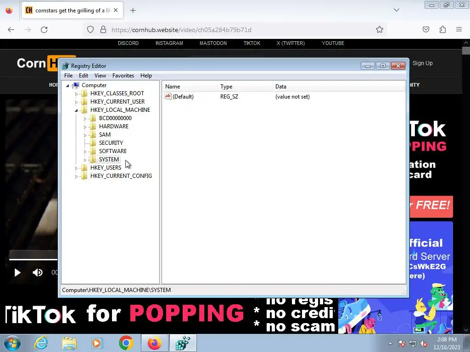Screen dimensions: 470x352
Task: Expand the HKEY_CURRENT_CONFIG arrow
Action: click(76, 176)
